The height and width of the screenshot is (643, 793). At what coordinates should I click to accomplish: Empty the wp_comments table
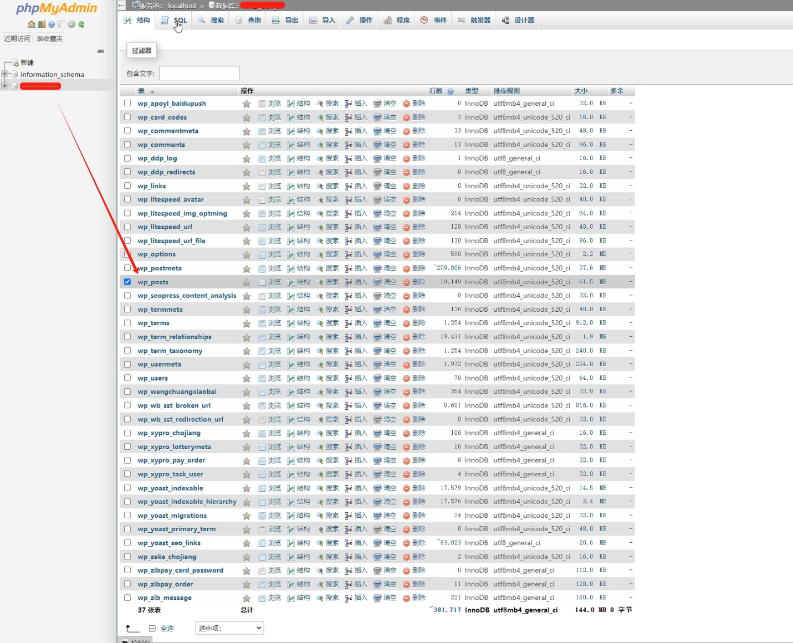click(x=385, y=145)
